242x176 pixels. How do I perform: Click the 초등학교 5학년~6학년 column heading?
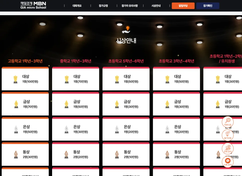point(126,61)
